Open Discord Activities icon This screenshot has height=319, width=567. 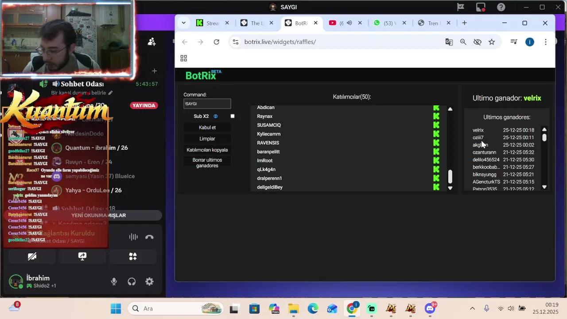coord(133,256)
